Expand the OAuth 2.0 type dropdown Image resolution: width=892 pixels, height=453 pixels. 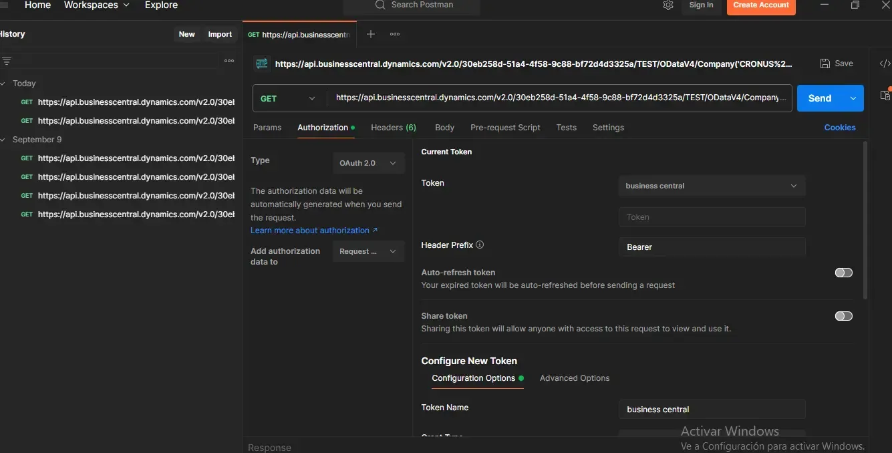pos(368,163)
